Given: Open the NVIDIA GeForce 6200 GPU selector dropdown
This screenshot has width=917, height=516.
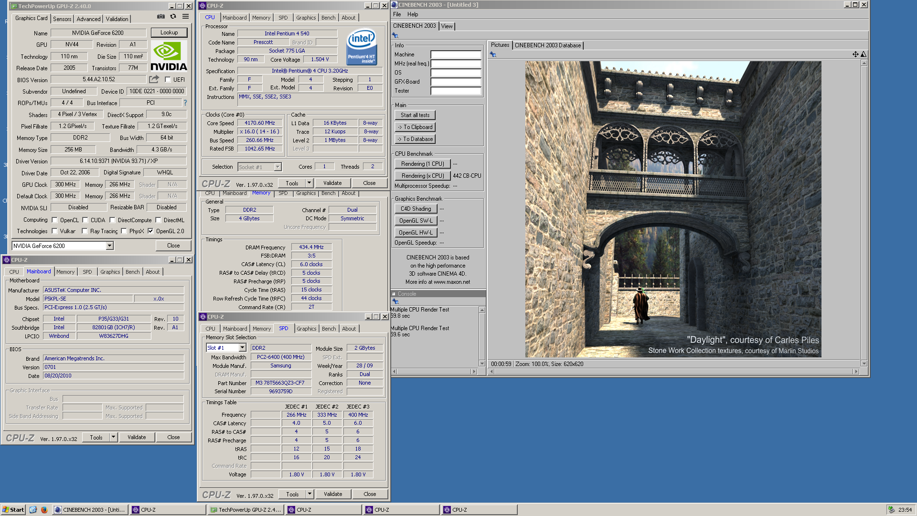Looking at the screenshot, I should click(x=109, y=246).
